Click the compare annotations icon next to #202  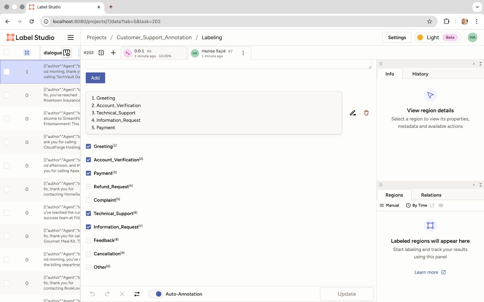coord(101,53)
